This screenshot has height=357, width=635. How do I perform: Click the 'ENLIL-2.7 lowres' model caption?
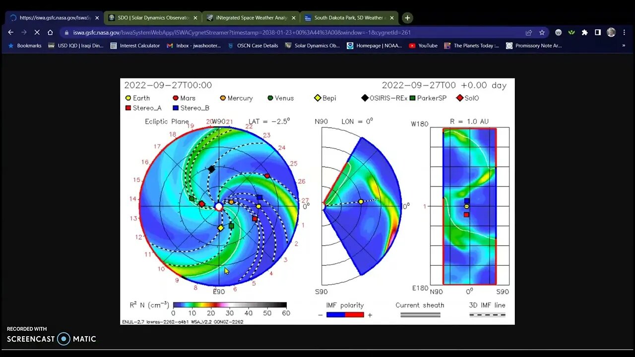(183, 322)
